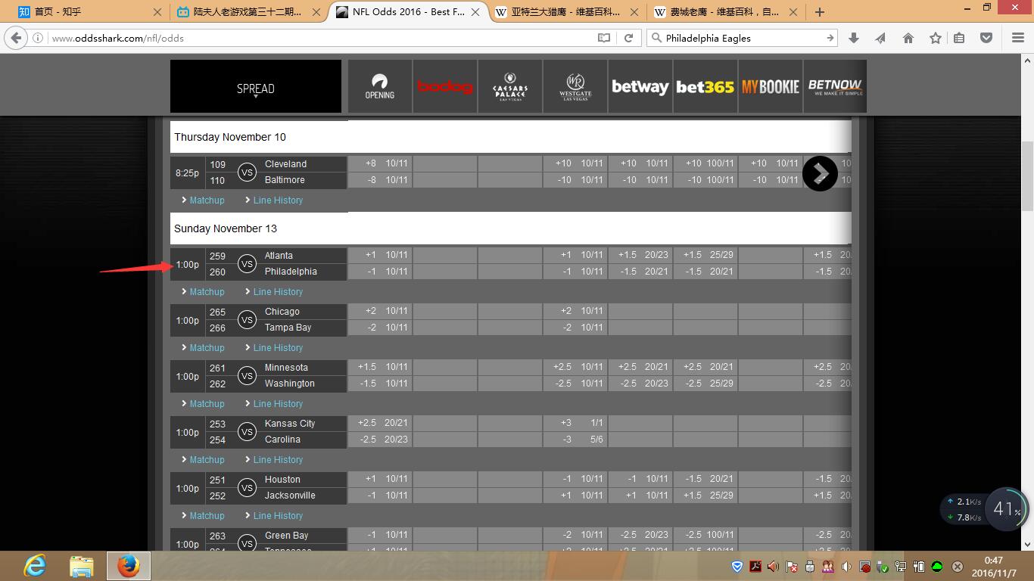The width and height of the screenshot is (1034, 581).
Task: Open the Firefox hamburger menu
Action: pos(1018,38)
